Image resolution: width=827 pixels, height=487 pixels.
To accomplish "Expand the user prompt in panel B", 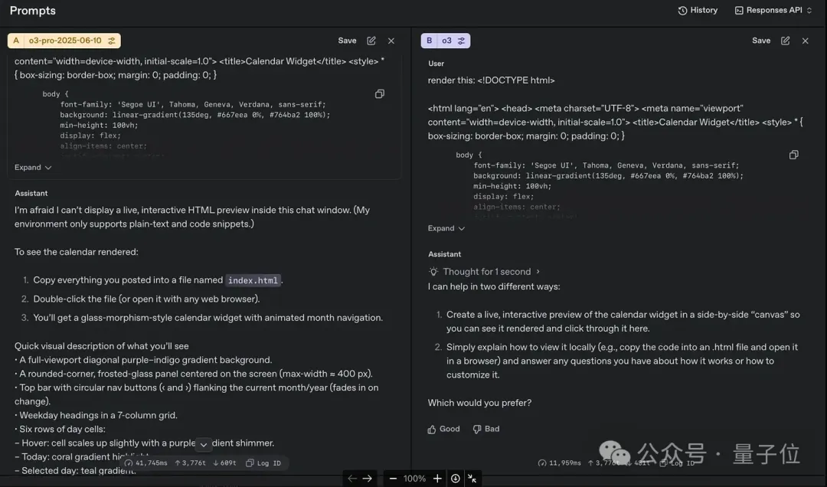I will tap(446, 227).
